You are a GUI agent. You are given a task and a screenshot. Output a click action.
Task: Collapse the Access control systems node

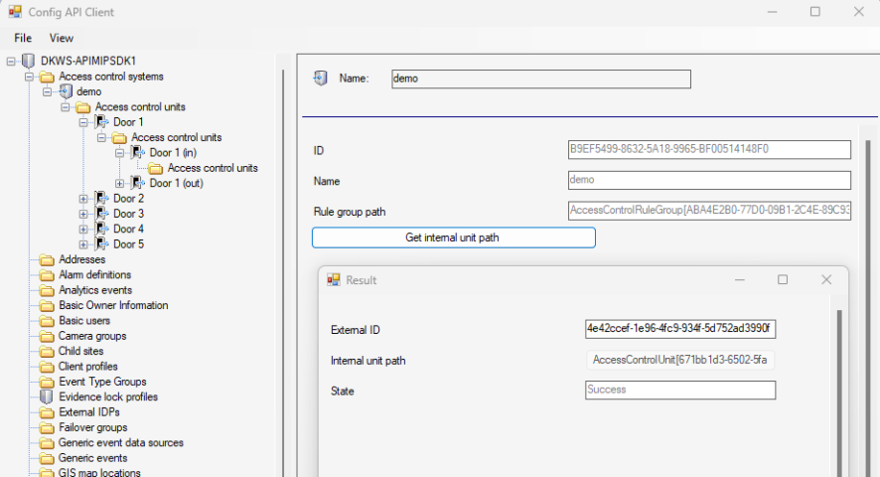(29, 77)
